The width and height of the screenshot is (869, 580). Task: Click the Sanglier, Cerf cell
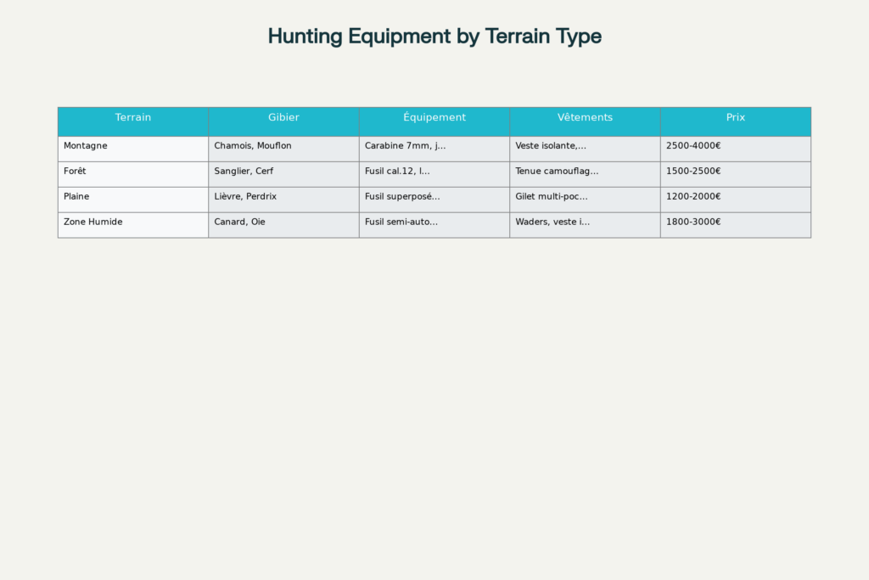coord(283,175)
